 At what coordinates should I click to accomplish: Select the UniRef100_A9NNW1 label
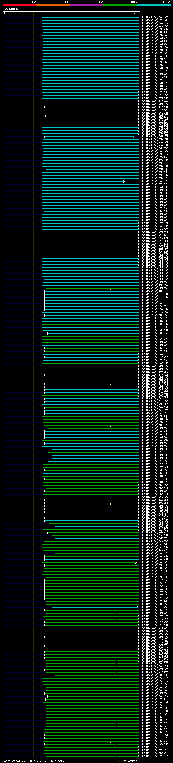tap(155, 145)
